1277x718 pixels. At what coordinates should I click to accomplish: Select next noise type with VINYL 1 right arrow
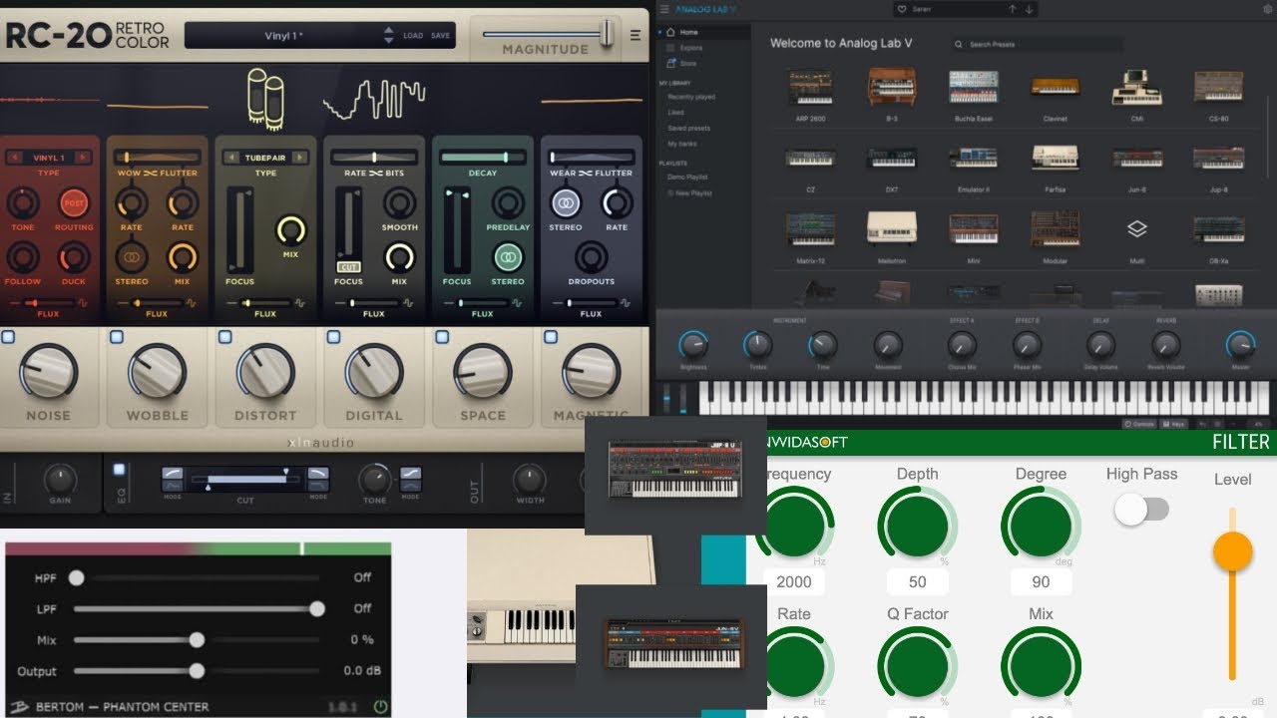tap(82, 158)
